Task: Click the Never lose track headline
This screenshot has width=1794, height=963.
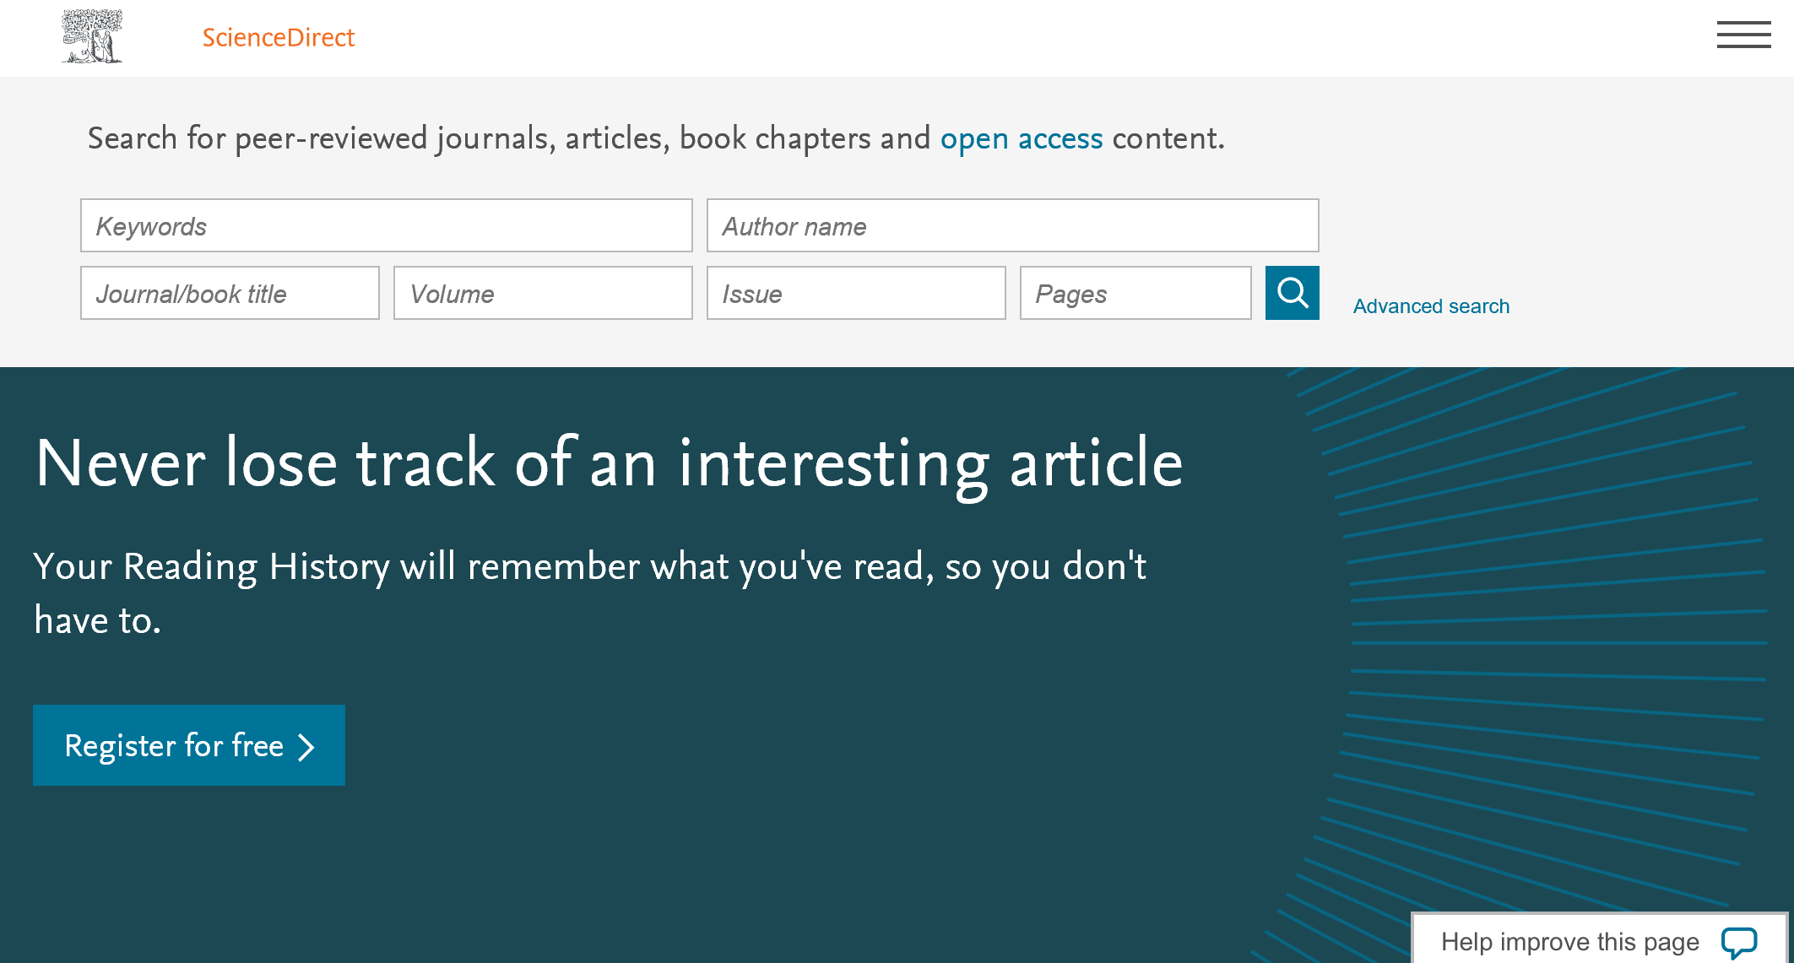Action: click(x=609, y=463)
